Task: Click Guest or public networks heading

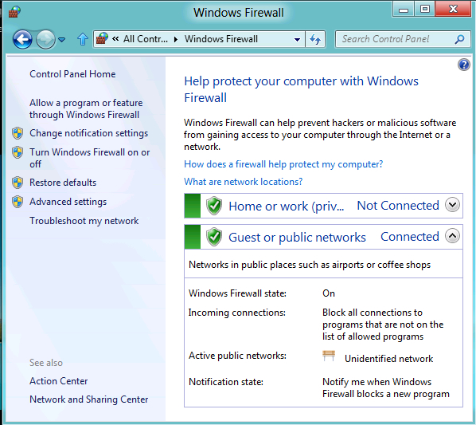Action: click(297, 238)
